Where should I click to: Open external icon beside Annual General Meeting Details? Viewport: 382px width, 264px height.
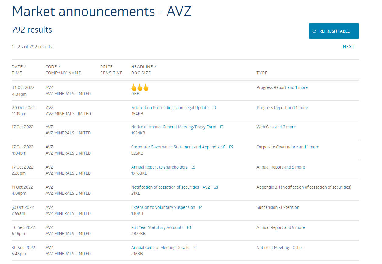pos(195,248)
